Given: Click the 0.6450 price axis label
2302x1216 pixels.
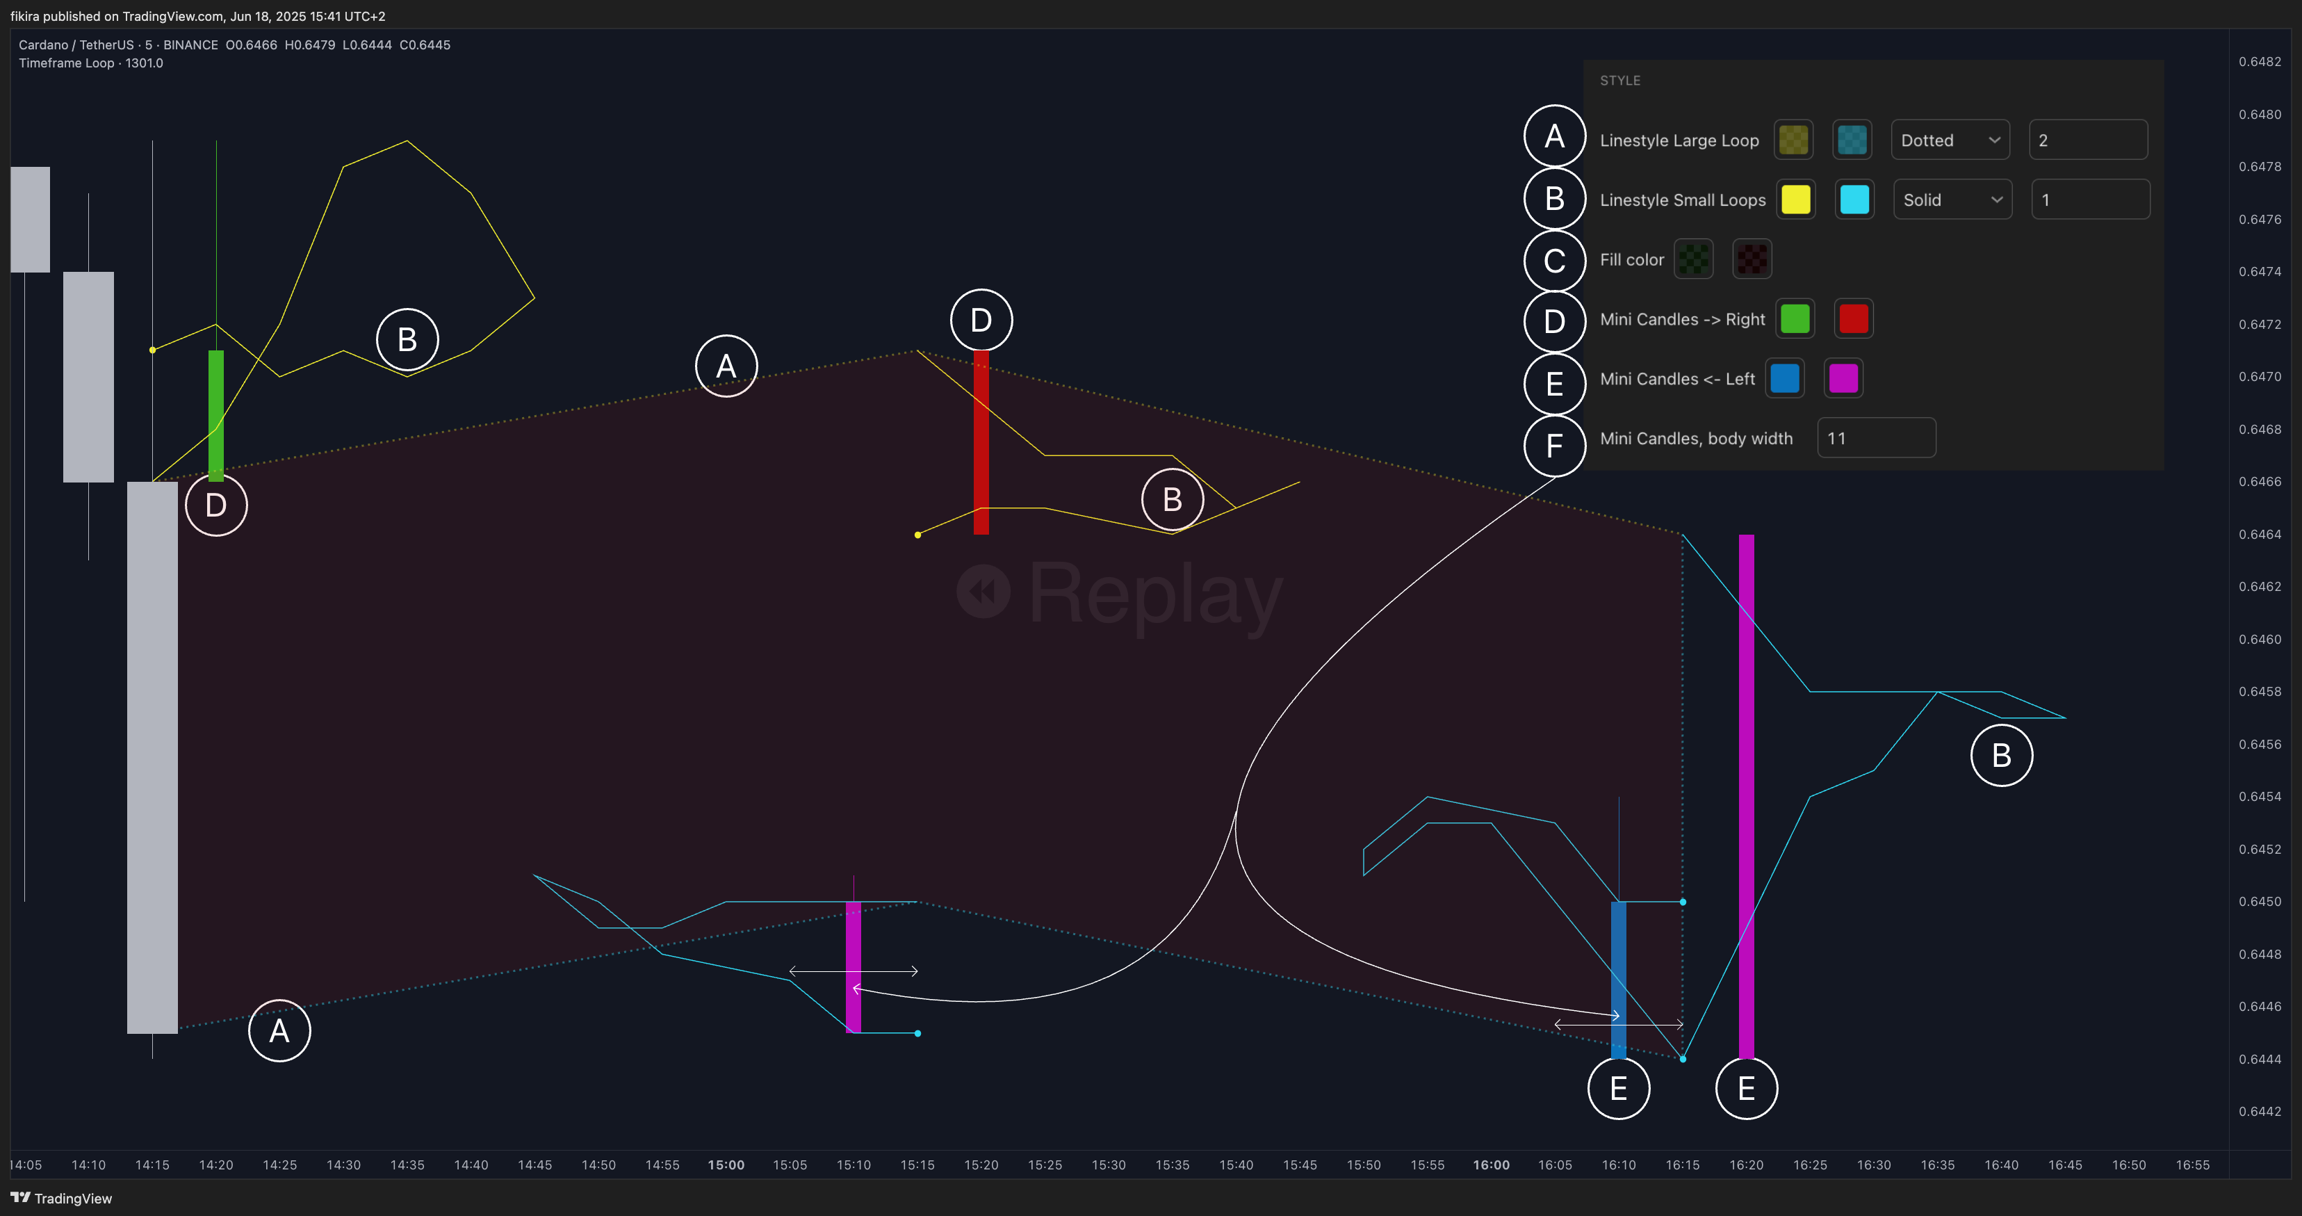Looking at the screenshot, I should tap(2259, 902).
